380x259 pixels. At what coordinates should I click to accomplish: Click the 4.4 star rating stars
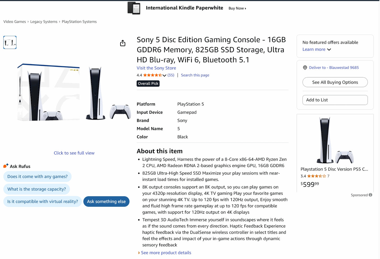(152, 75)
